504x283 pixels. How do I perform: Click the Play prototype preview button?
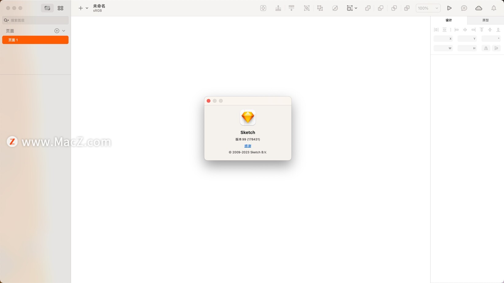tap(449, 8)
